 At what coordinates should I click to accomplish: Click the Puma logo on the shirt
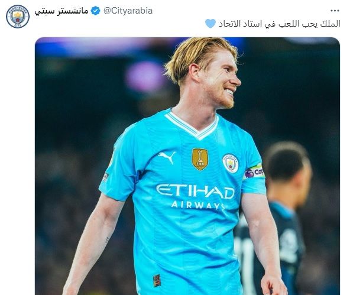[167, 157]
